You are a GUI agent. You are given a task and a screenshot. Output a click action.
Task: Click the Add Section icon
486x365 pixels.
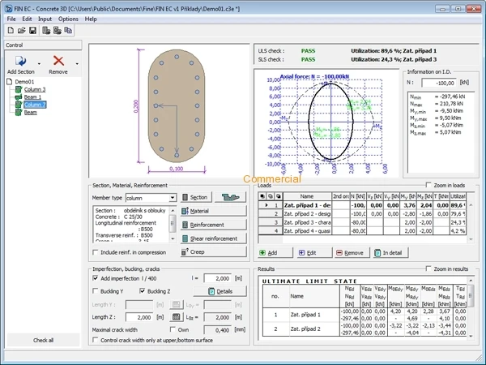[x=21, y=61]
